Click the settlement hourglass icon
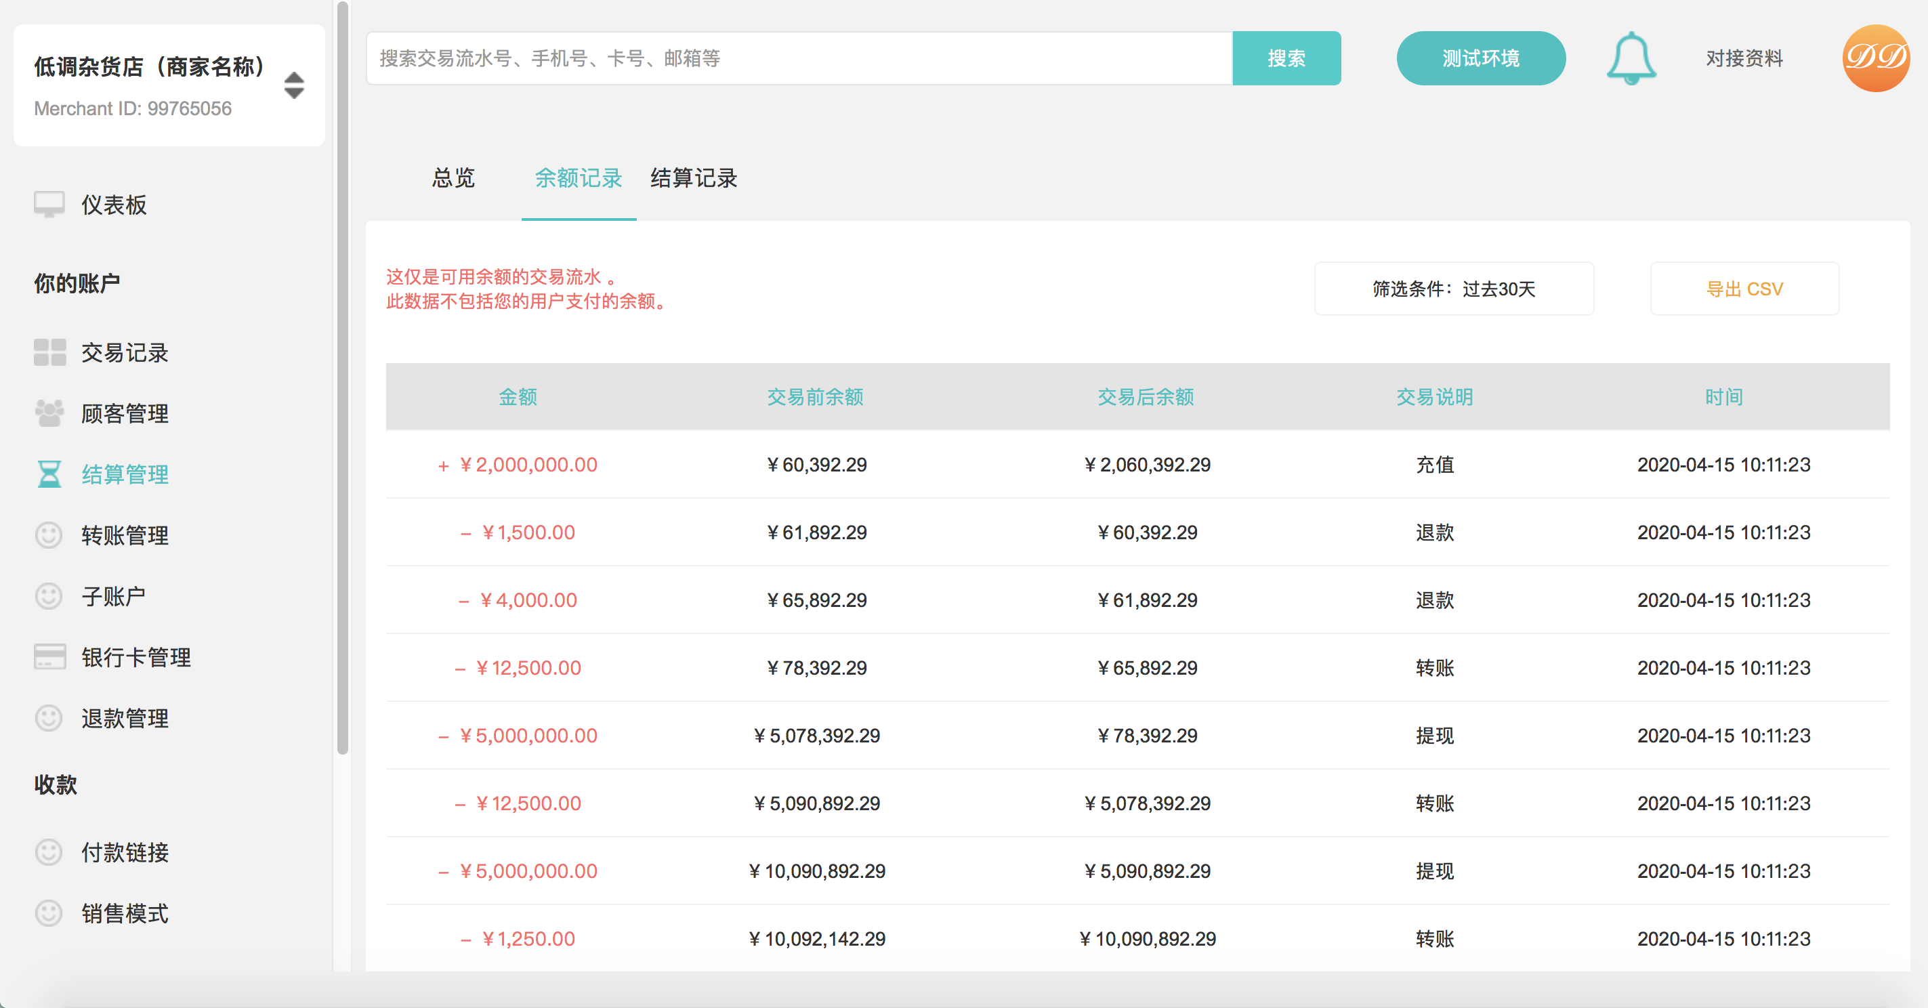This screenshot has height=1008, width=1928. pos(49,474)
